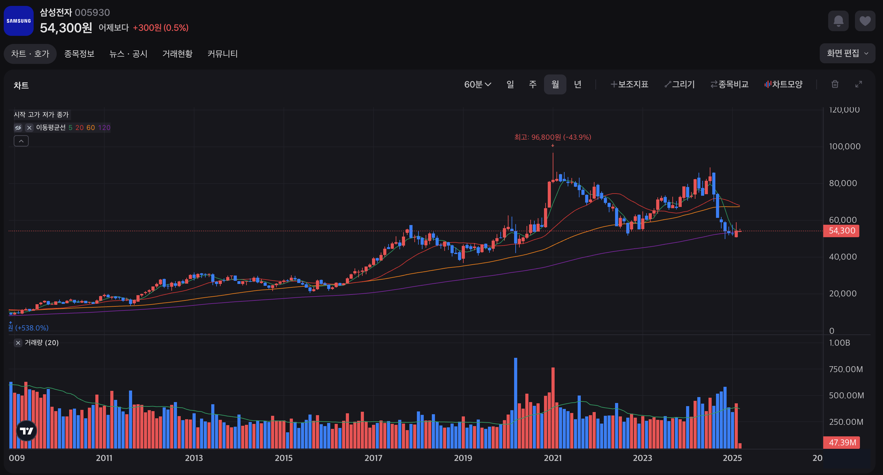Open the 차트 · 호가 tab
This screenshot has width=883, height=475.
(x=30, y=54)
